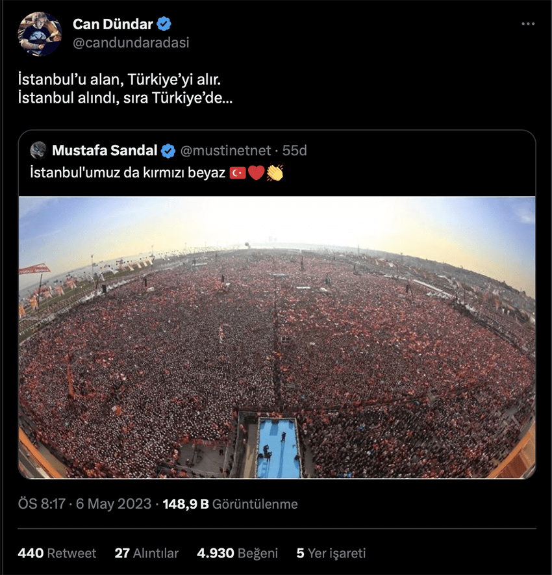Open the three-dot more options menu

point(528,24)
